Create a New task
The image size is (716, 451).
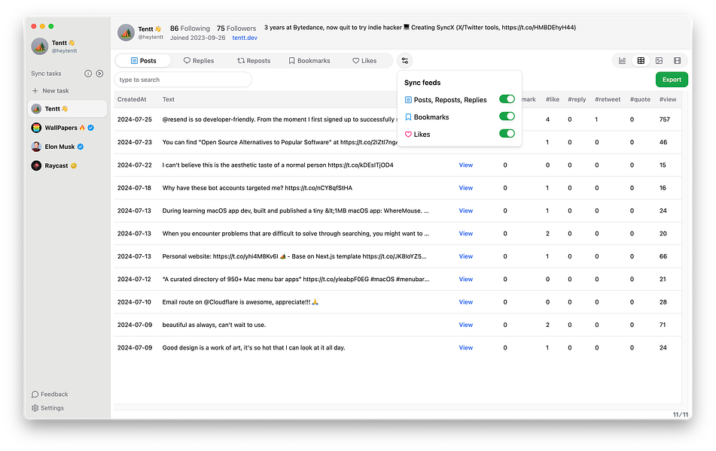pyautogui.click(x=50, y=91)
